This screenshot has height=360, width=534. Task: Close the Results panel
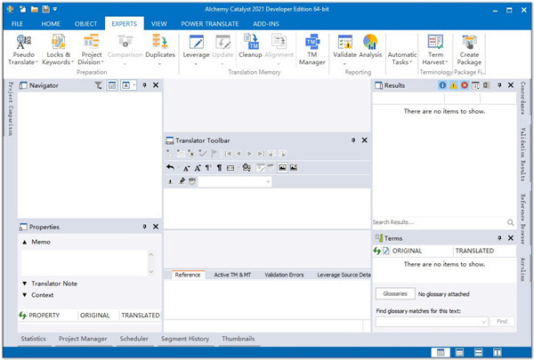(511, 85)
